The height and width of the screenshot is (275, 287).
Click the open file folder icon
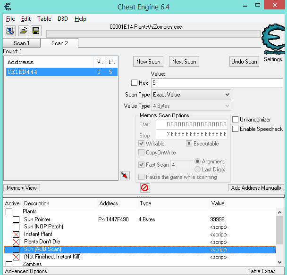[x=23, y=31]
